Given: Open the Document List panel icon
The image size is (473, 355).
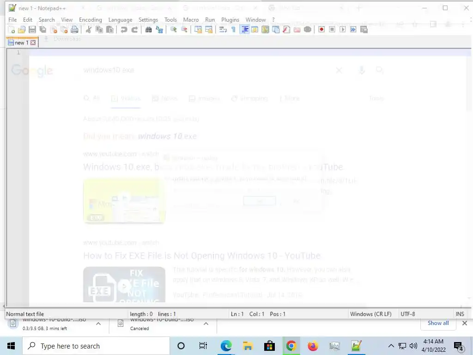Looking at the screenshot, I should pyautogui.click(x=276, y=30).
